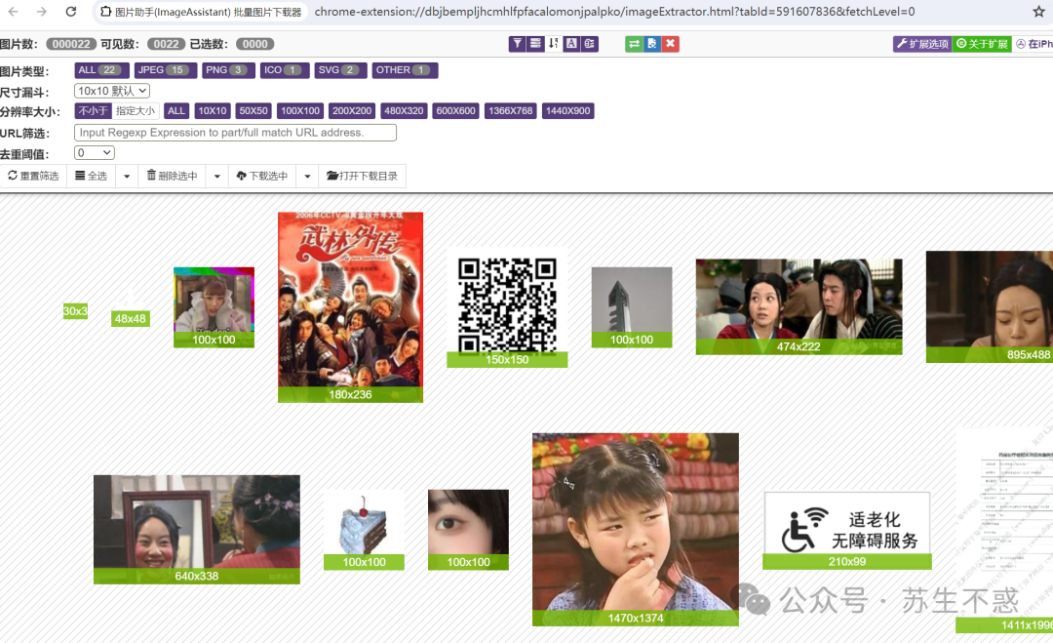Select resolution size 50X50
Image resolution: width=1053 pixels, height=643 pixels.
(x=253, y=111)
